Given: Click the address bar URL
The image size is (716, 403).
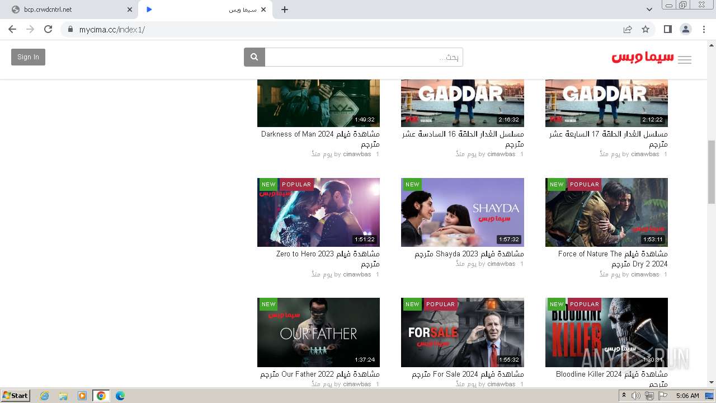Looking at the screenshot, I should [x=112, y=29].
